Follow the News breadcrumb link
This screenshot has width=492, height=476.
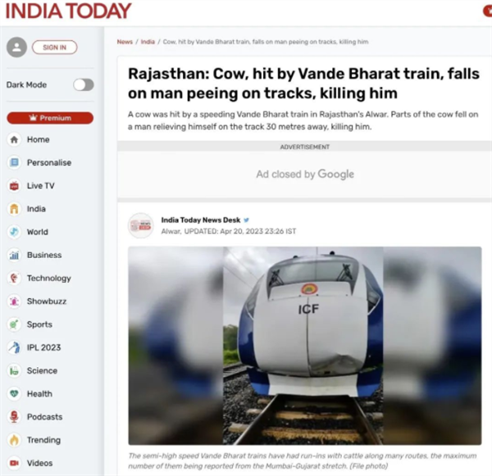tap(125, 42)
